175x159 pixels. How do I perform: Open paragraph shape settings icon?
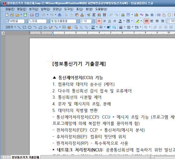(94, 15)
